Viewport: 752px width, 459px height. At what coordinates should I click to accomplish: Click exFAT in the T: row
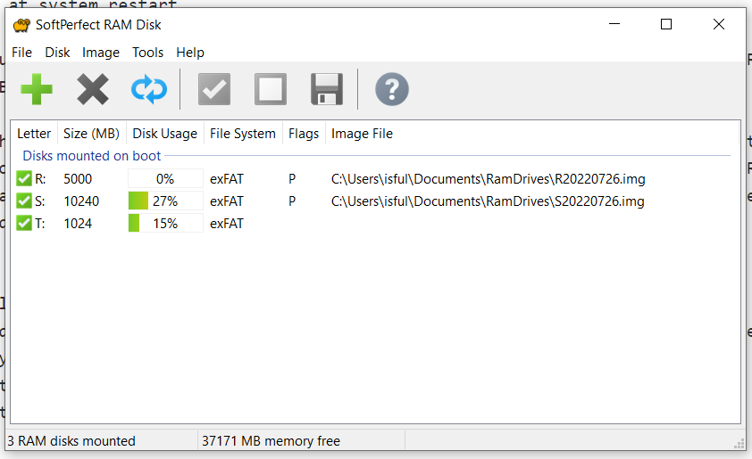click(227, 224)
